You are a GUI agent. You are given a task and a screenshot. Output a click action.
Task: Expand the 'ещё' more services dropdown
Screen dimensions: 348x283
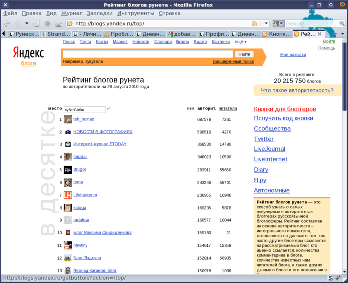click(241, 42)
